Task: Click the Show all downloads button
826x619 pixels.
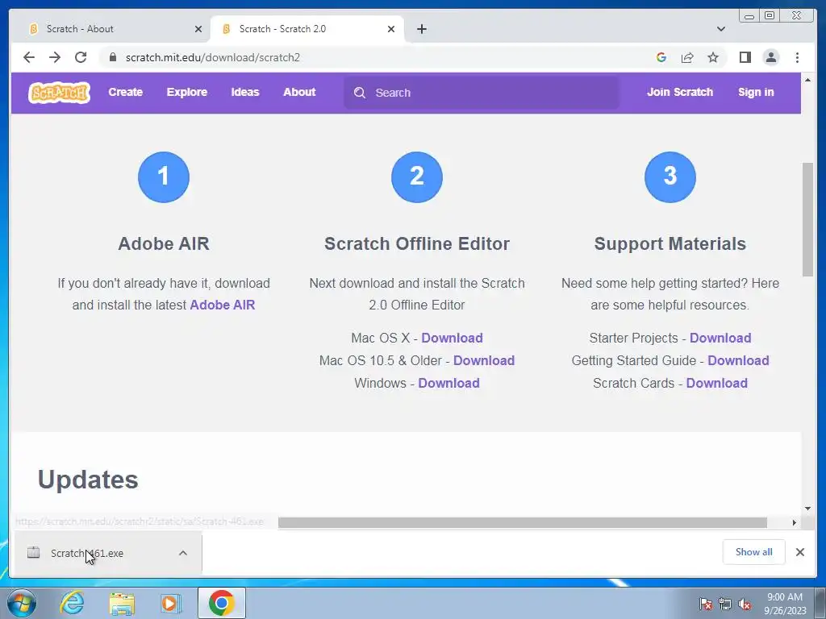Action: click(754, 552)
